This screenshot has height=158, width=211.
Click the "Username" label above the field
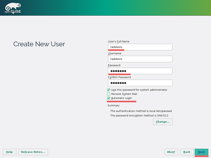tap(115, 54)
